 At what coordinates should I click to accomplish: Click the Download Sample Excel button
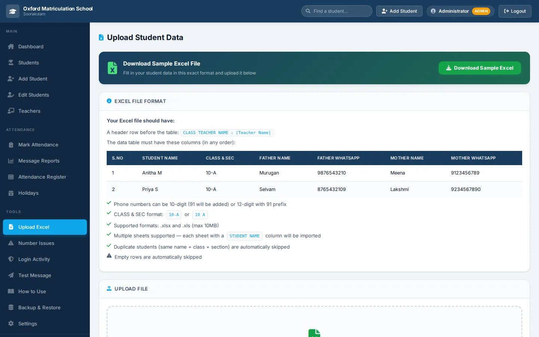tap(479, 68)
